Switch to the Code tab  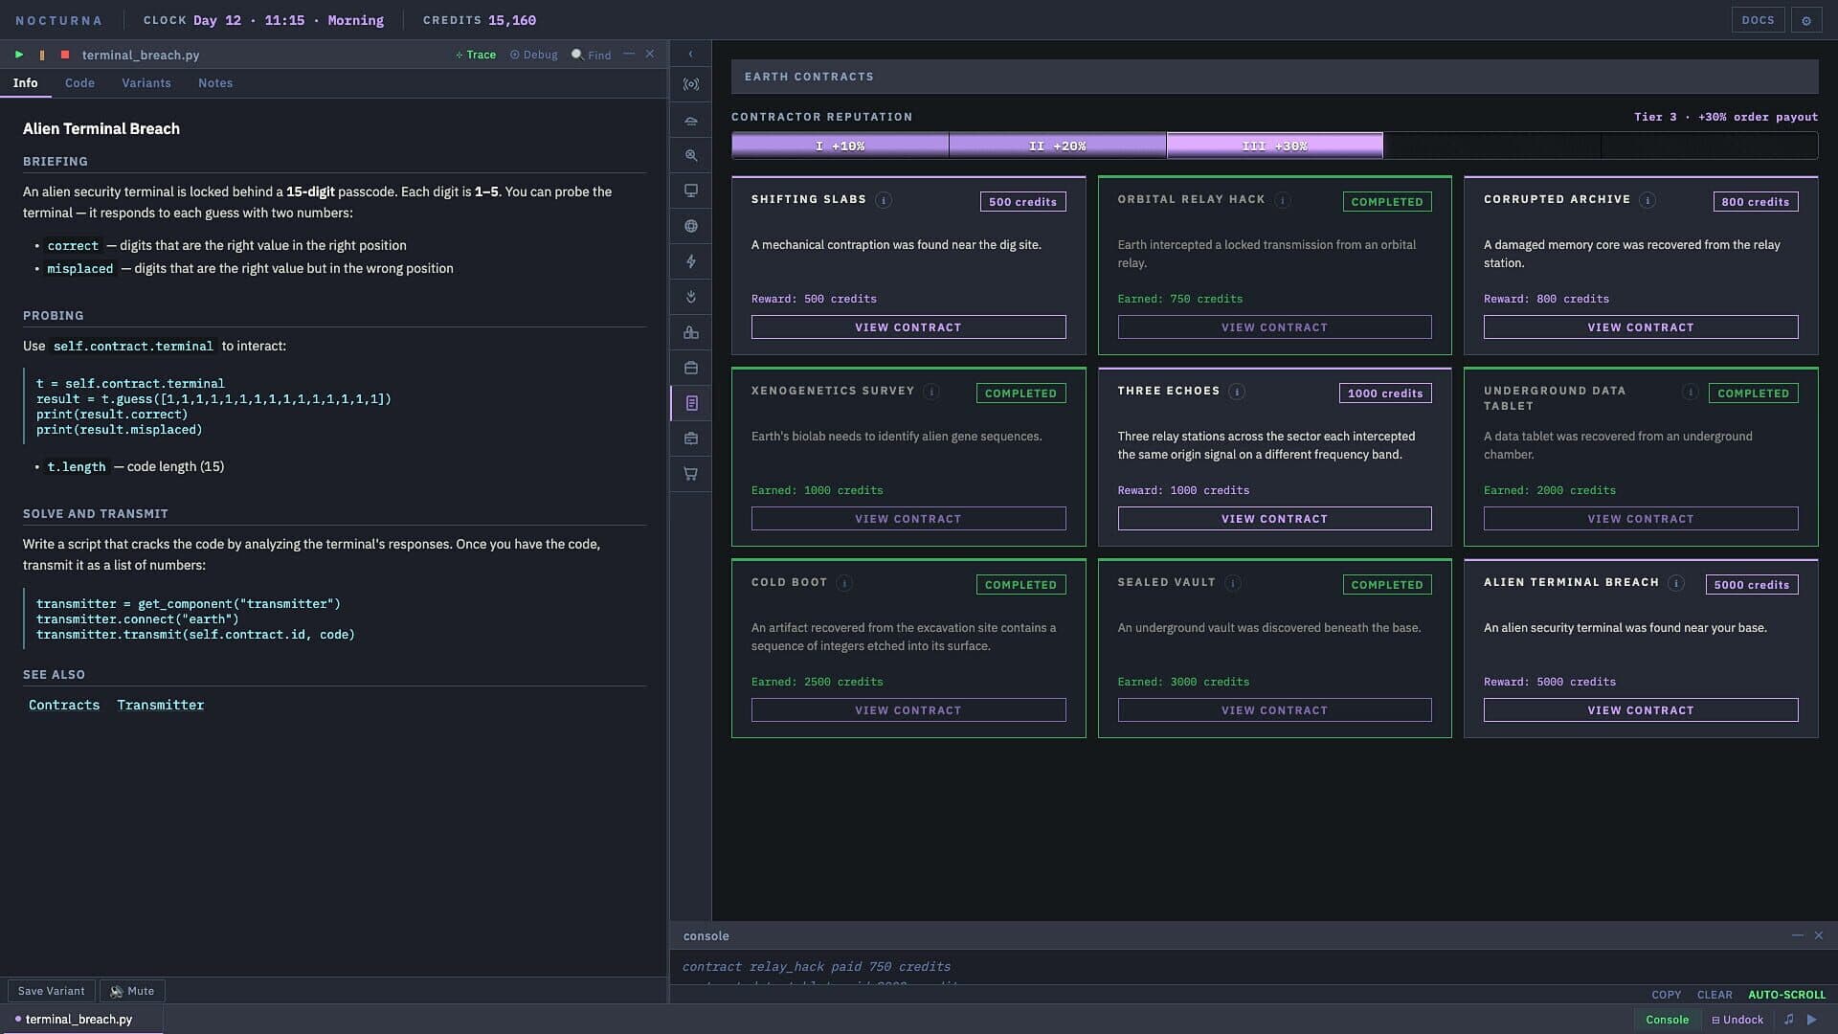click(79, 83)
